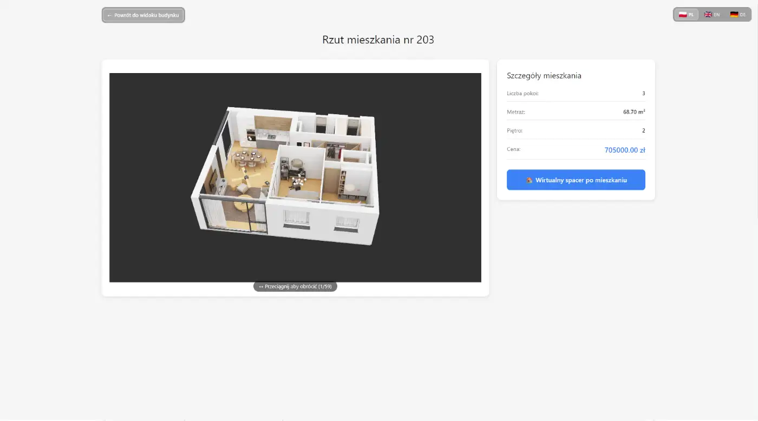Click the Przeciągnij aby obrócić hint pill
Screen dimensions: 758x421
pos(295,287)
